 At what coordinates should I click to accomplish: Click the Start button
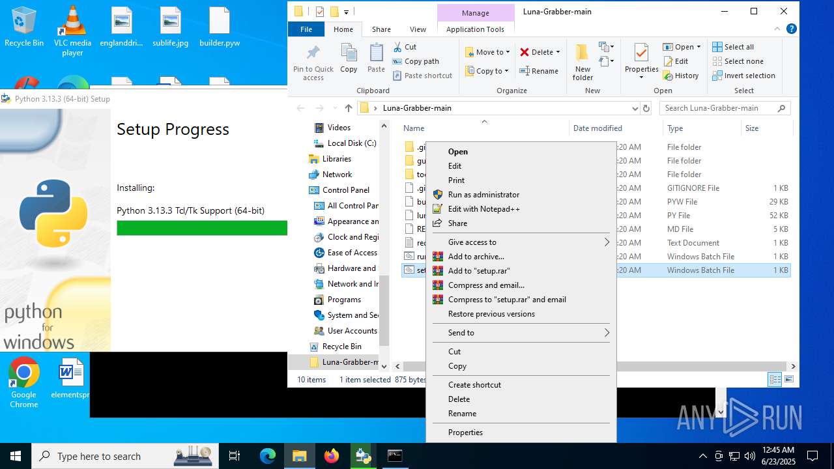point(16,456)
